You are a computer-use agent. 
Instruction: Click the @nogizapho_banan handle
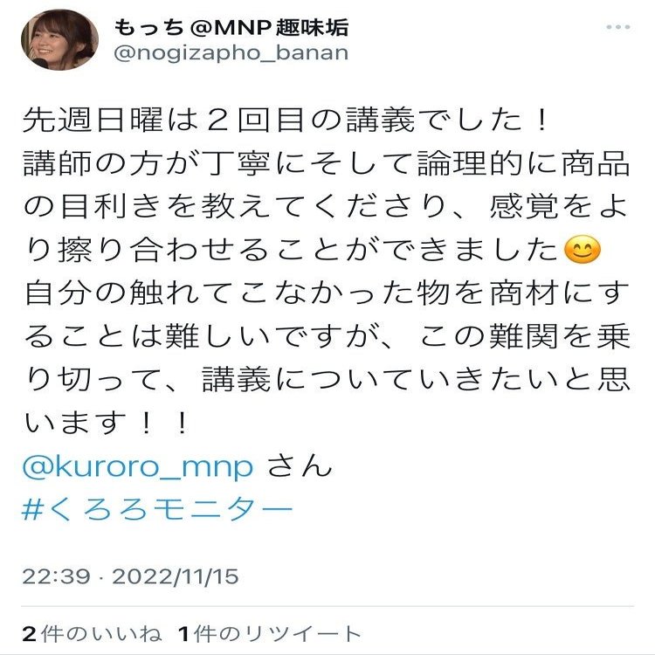(231, 53)
